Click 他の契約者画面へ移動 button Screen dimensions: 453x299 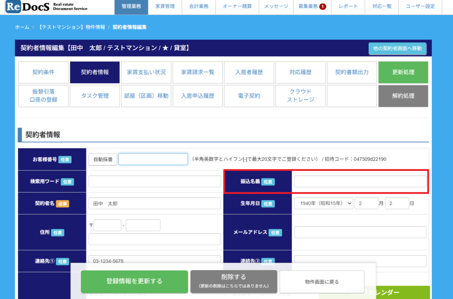(x=397, y=48)
